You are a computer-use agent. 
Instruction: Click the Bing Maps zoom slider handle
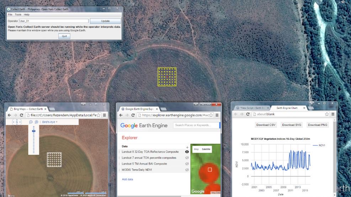coord(34,131)
